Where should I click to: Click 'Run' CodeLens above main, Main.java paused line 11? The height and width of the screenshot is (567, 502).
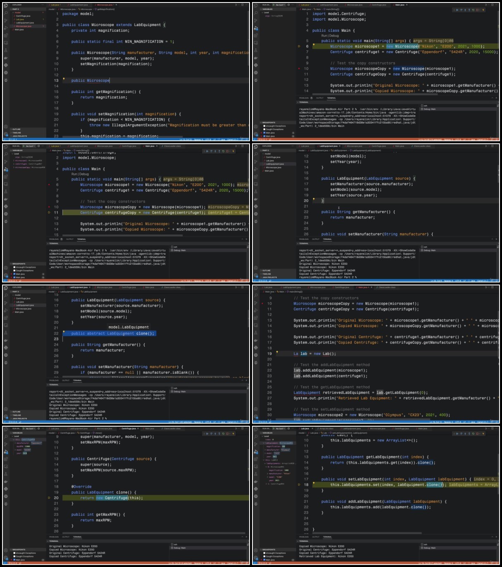coord(74,174)
